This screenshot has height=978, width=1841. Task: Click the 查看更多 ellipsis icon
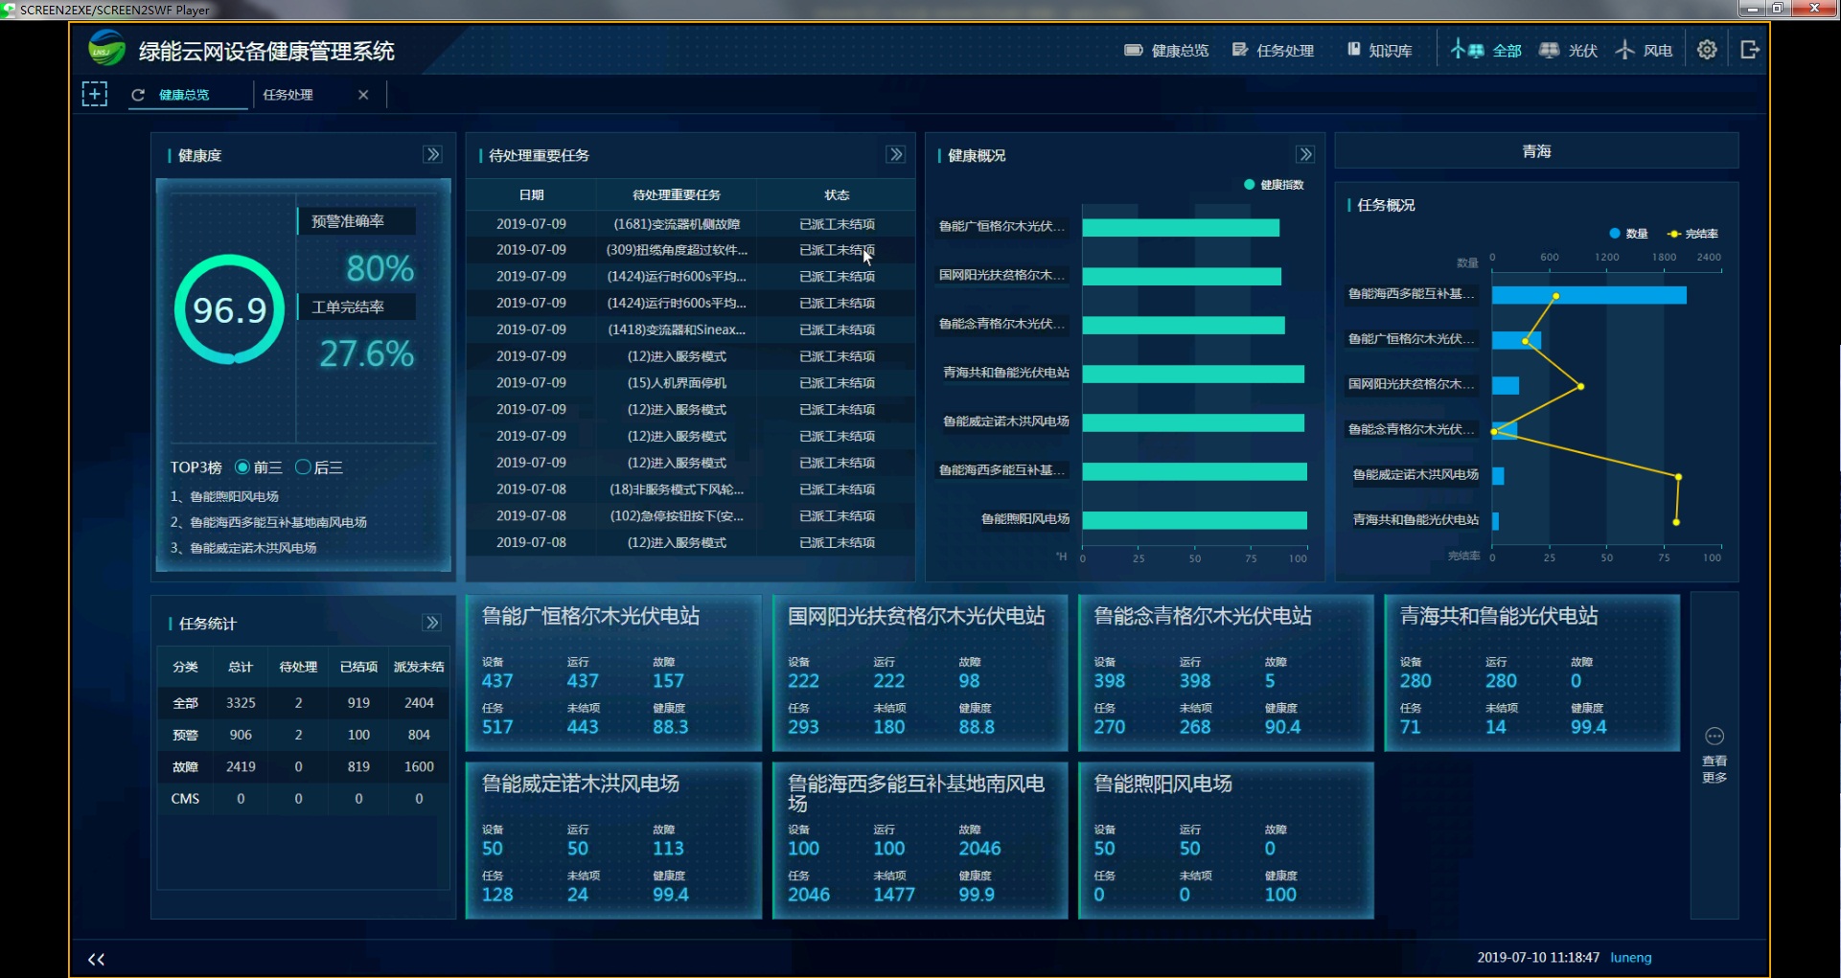click(x=1714, y=737)
